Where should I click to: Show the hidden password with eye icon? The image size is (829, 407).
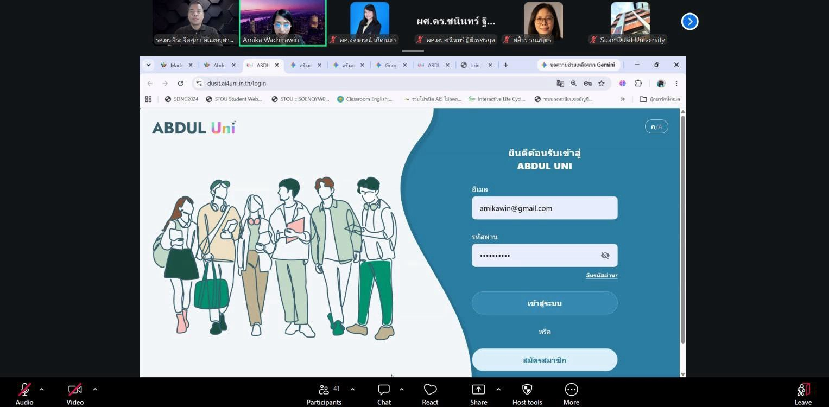coord(605,256)
